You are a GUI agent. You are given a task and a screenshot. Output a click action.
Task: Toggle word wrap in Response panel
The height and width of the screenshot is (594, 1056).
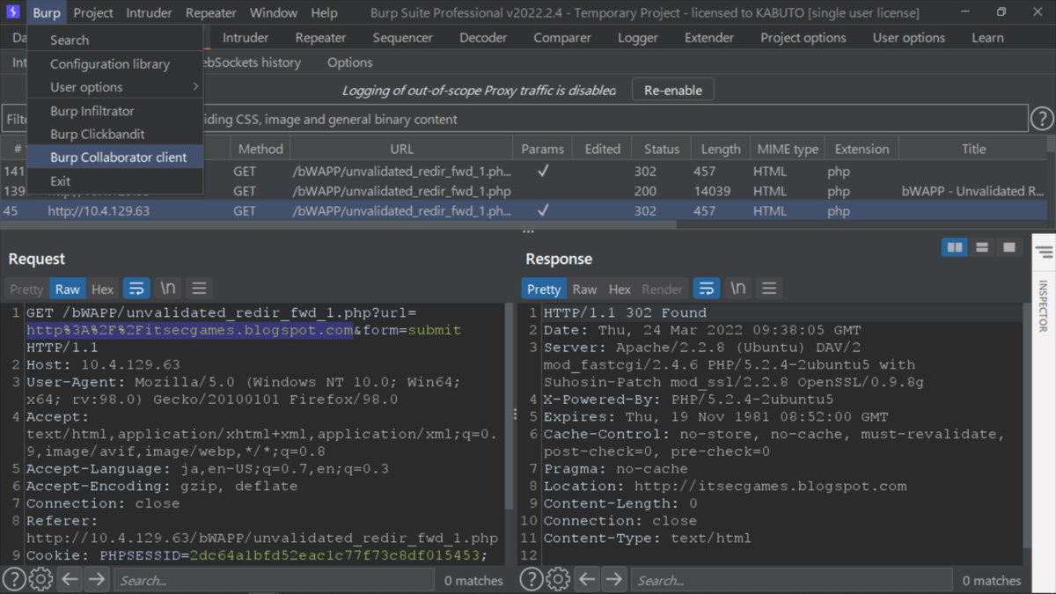click(707, 289)
